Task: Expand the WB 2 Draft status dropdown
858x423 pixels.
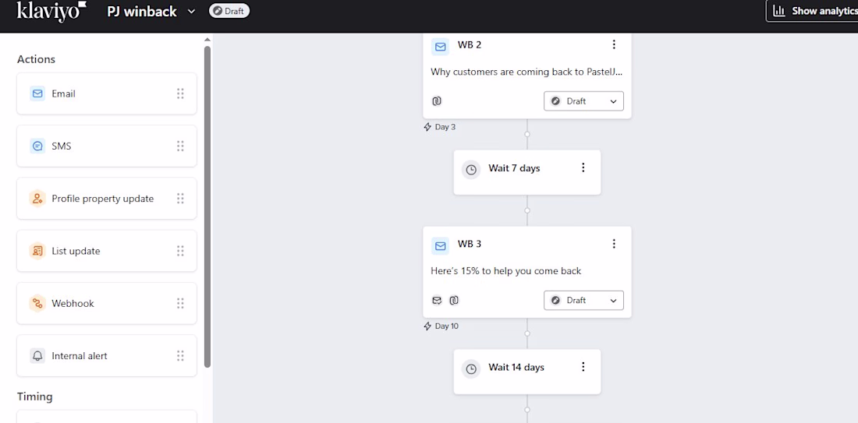Action: 583,101
